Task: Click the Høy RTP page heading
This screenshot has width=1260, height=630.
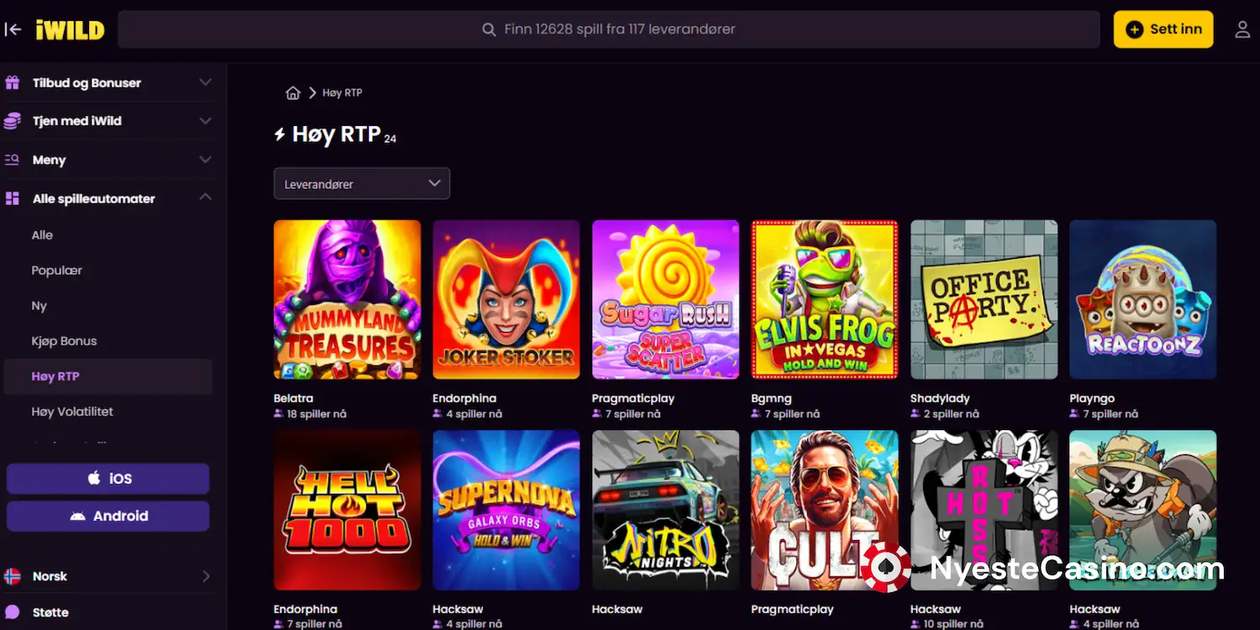Action: pos(336,134)
